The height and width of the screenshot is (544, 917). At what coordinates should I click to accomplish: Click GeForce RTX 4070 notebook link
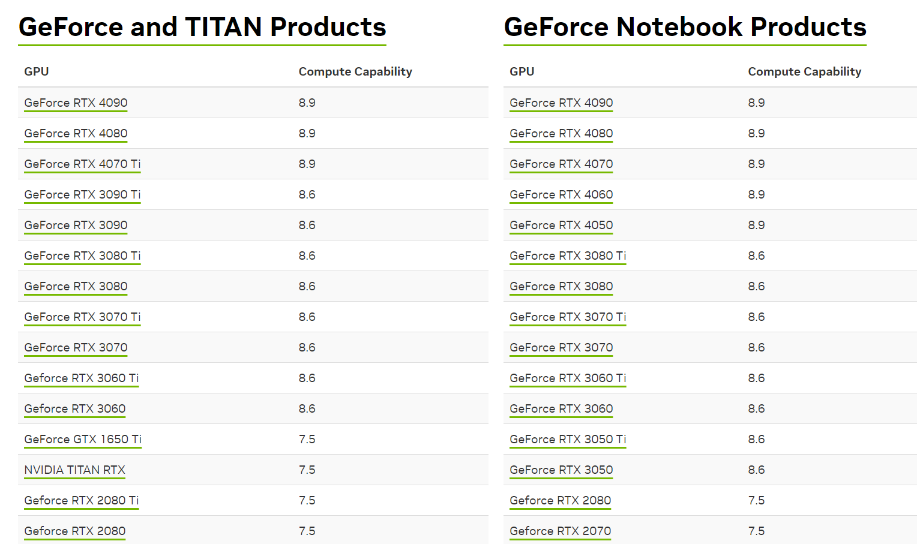tap(561, 164)
